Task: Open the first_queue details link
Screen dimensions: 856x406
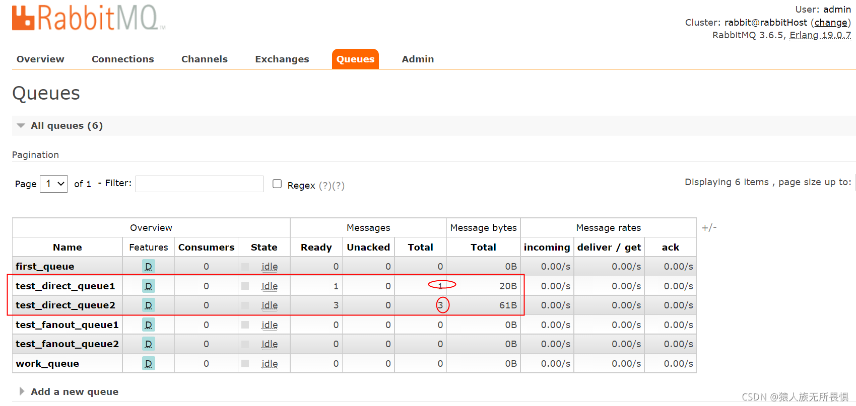Action: (x=45, y=266)
